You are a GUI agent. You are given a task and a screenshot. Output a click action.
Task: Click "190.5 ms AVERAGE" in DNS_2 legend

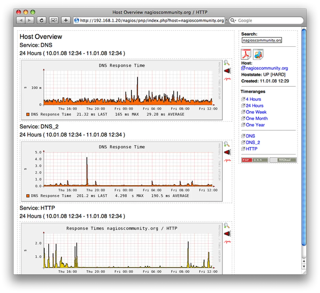coord(170,196)
